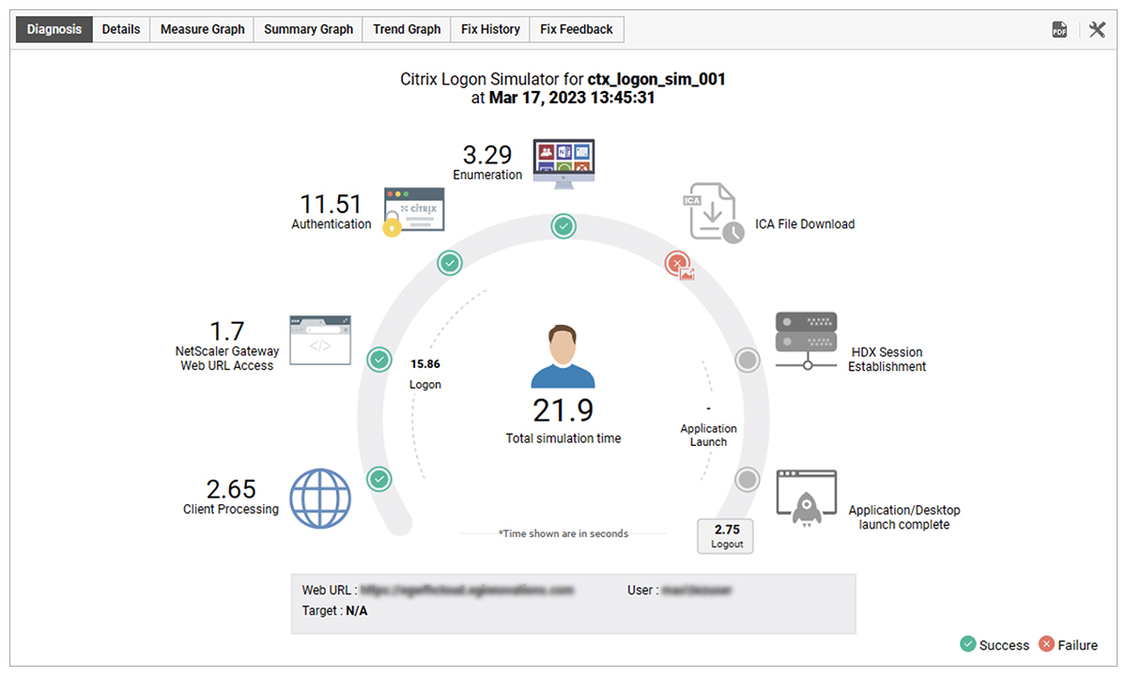Click the Failure legend icon
Viewport: 1127px width, 676px height.
1046,644
